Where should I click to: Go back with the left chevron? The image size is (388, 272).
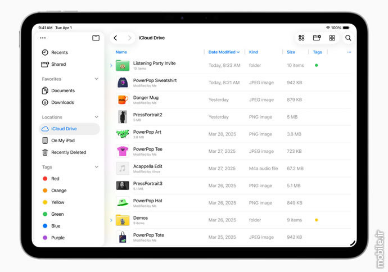(115, 38)
